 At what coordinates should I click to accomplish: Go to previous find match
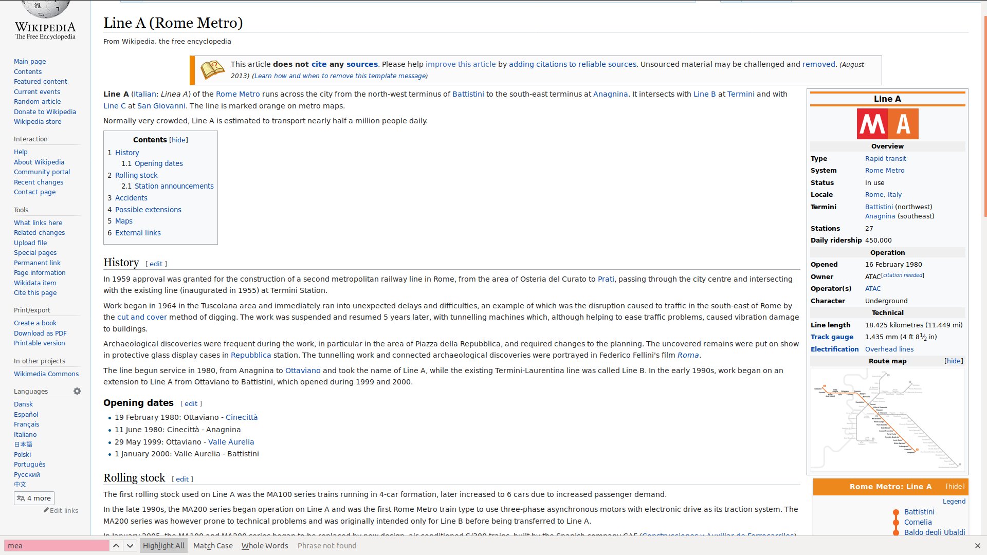[x=116, y=546]
